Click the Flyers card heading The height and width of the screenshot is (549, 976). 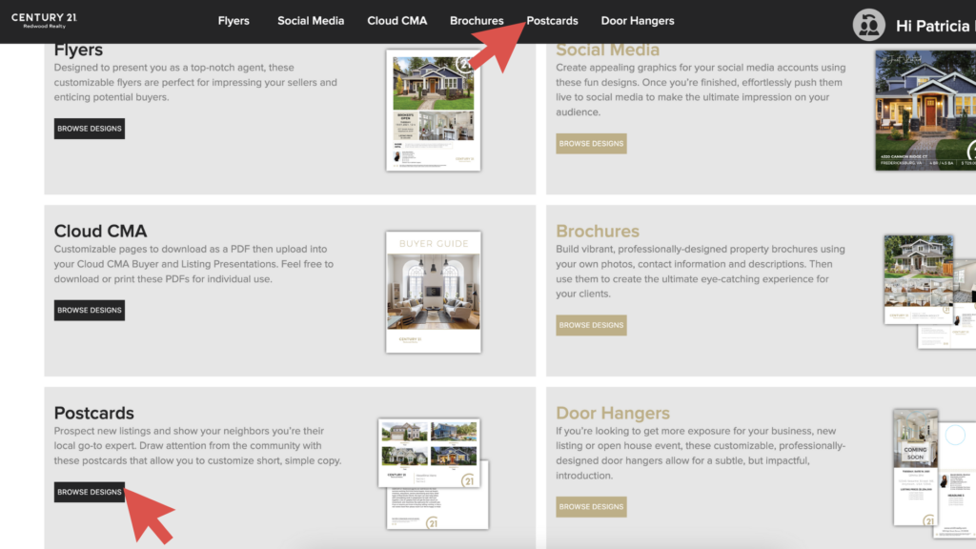click(x=78, y=50)
